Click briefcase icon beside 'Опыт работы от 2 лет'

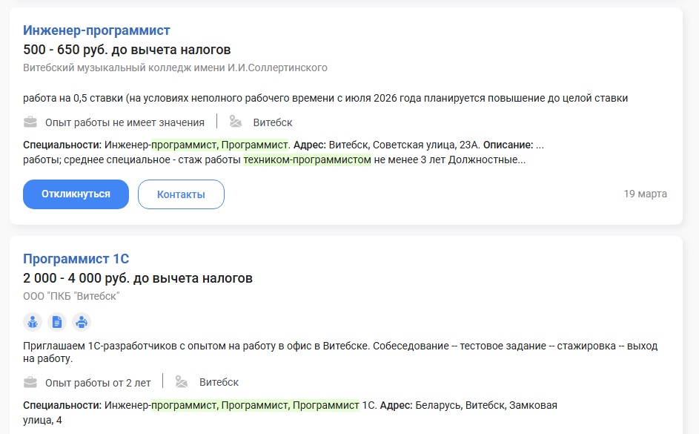point(30,382)
